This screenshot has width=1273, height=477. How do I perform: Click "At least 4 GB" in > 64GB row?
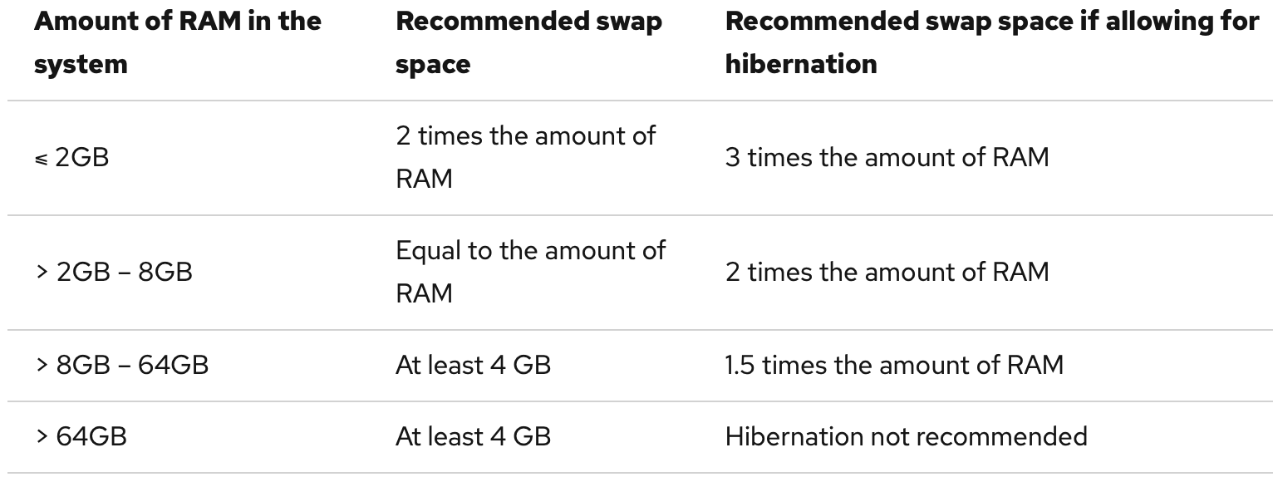(x=473, y=436)
